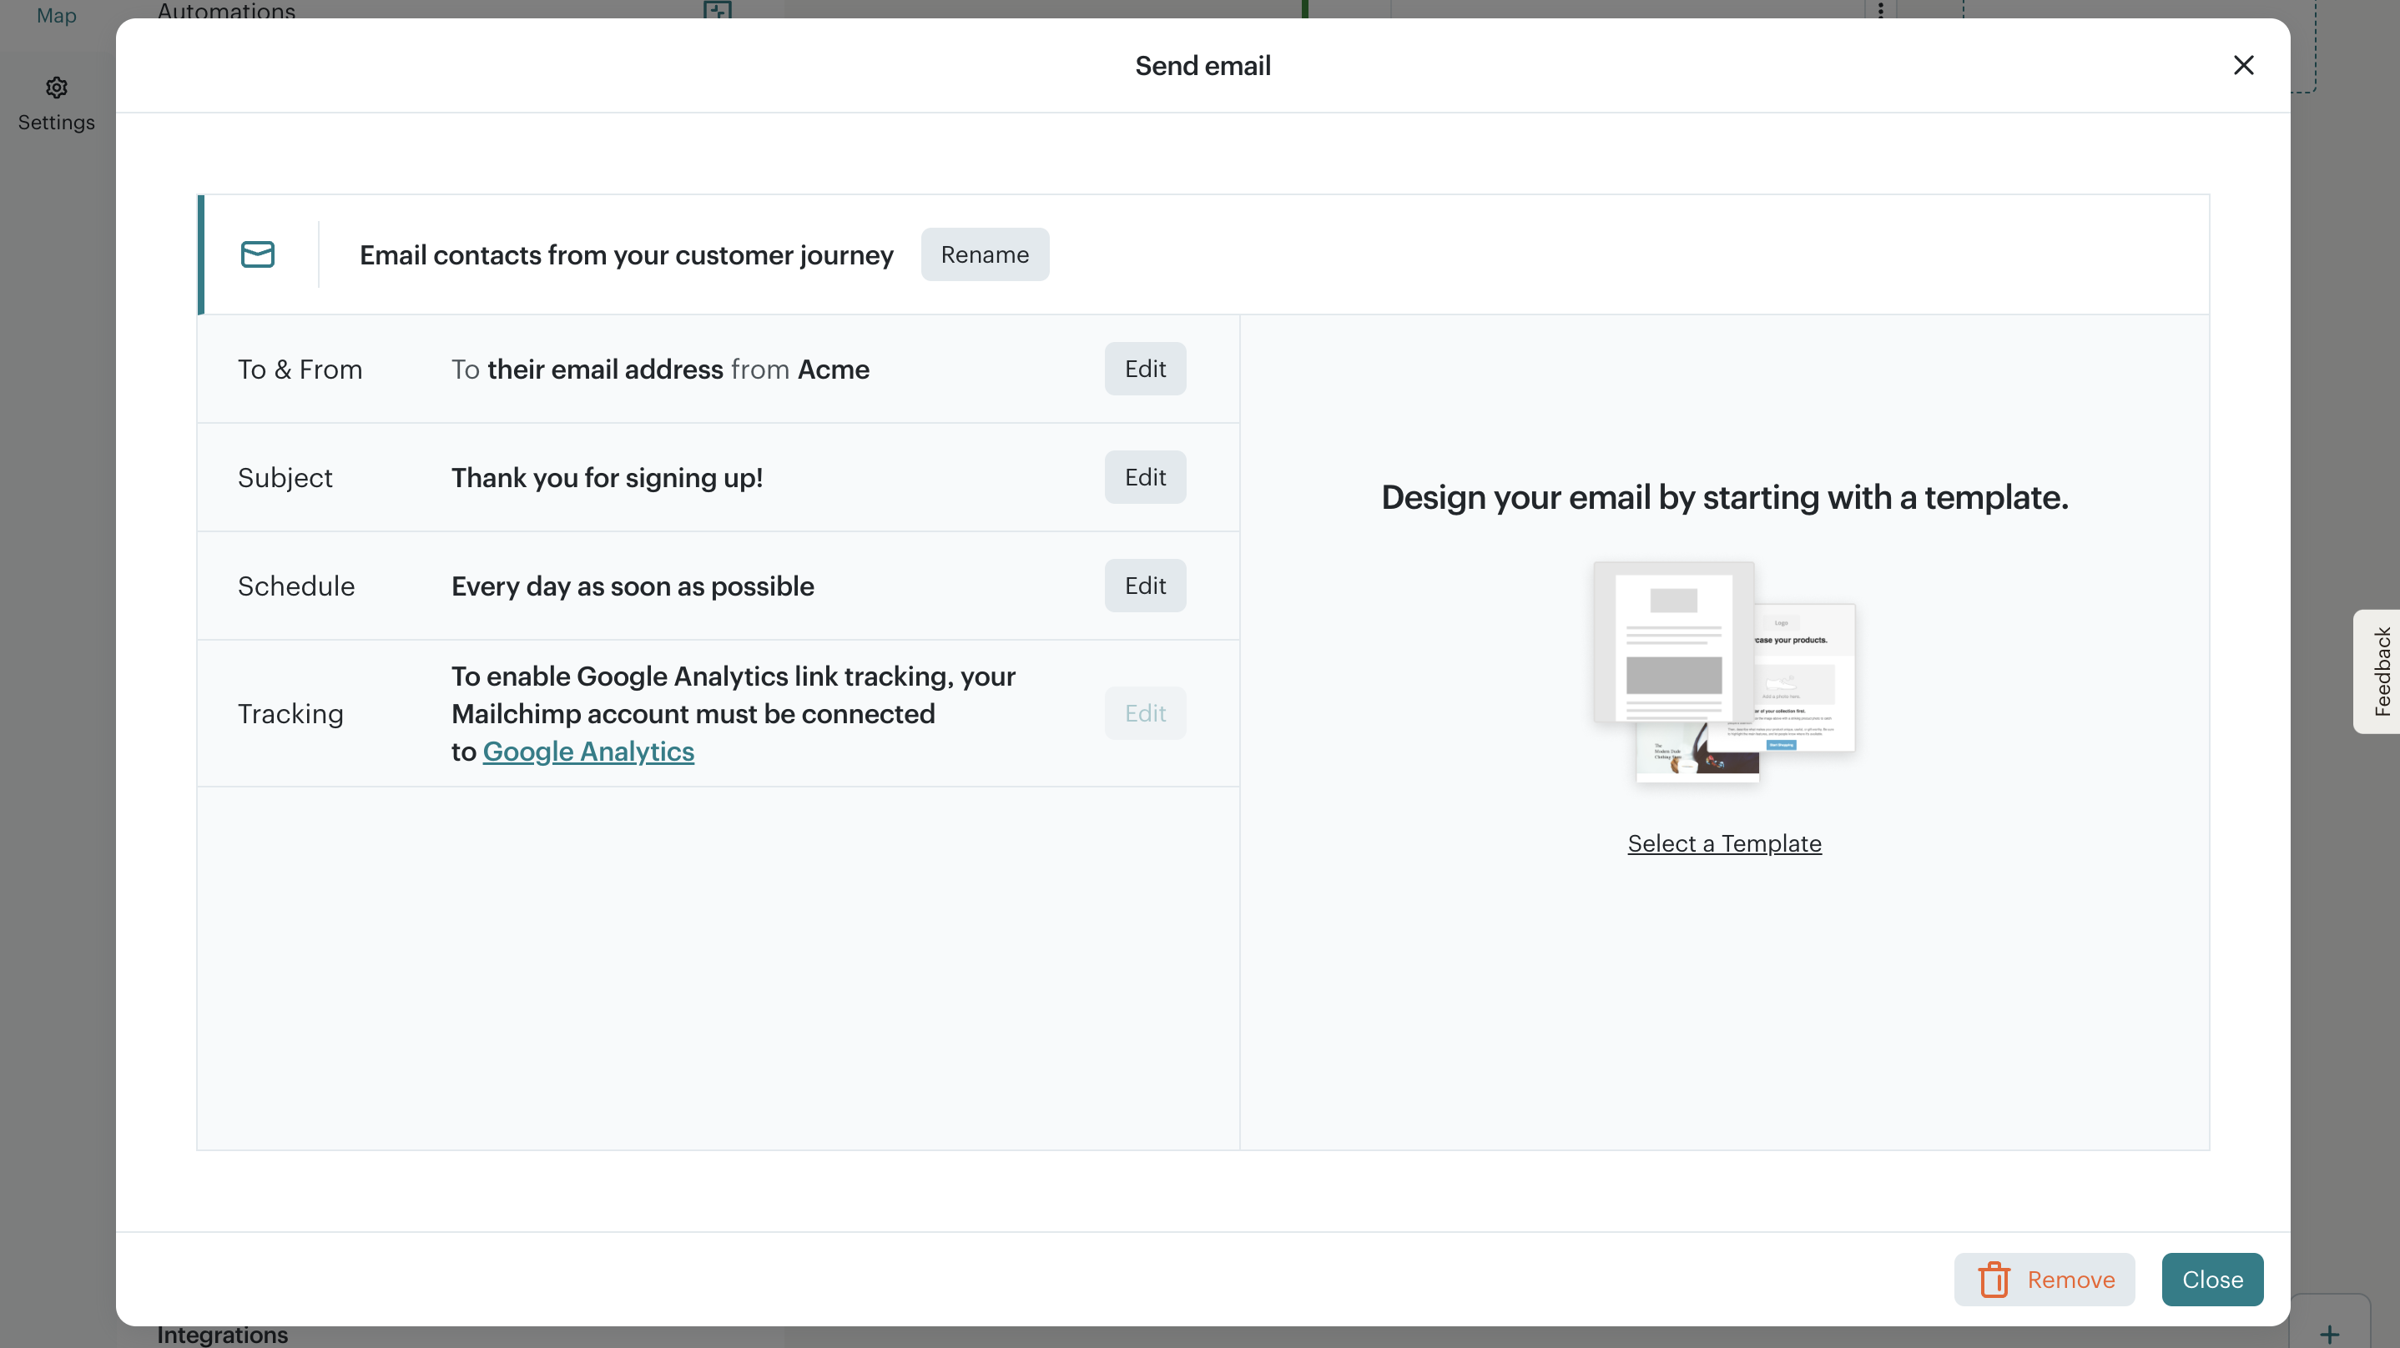Rename the customer journey email
Viewport: 2400px width, 1348px height.
point(984,254)
